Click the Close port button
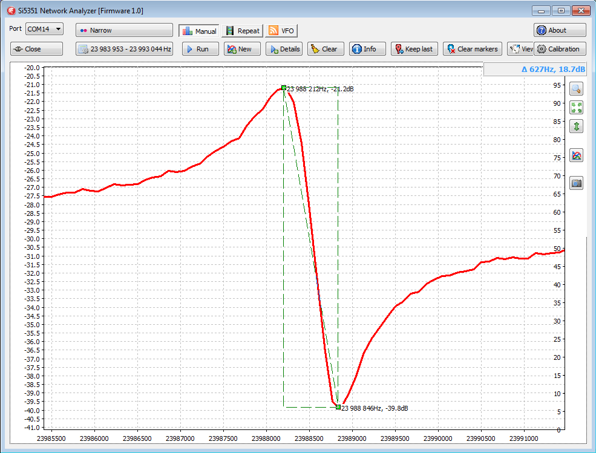This screenshot has height=453, width=596. click(36, 49)
